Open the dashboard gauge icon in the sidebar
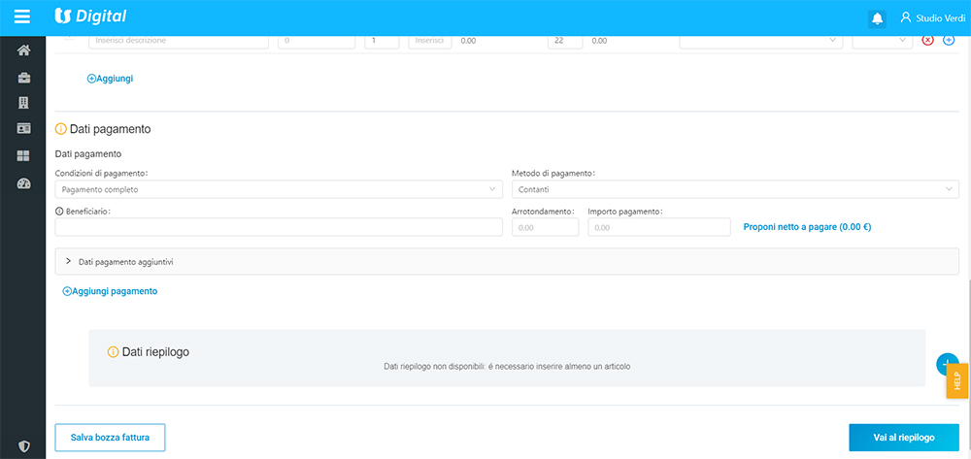Image resolution: width=971 pixels, height=459 pixels. (x=23, y=183)
